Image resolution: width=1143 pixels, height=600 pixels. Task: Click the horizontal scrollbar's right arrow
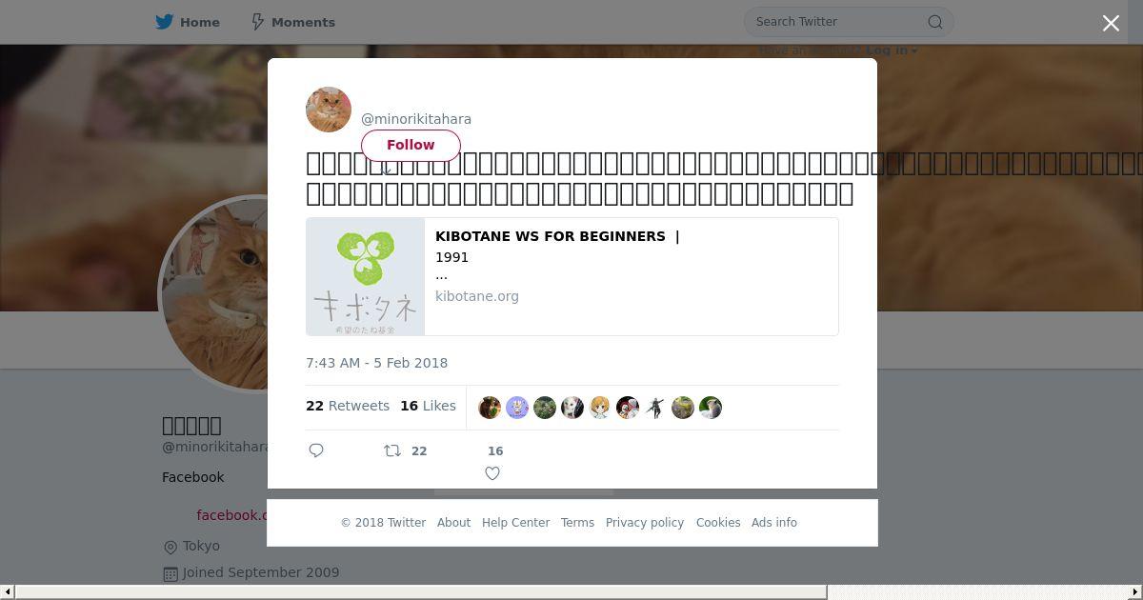click(x=1135, y=592)
